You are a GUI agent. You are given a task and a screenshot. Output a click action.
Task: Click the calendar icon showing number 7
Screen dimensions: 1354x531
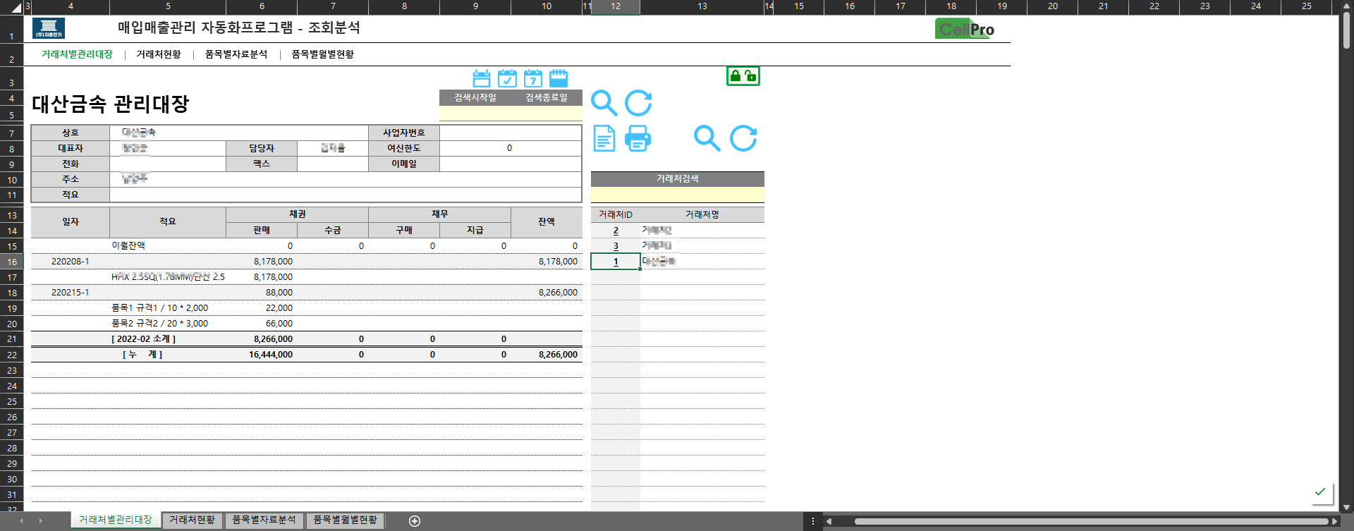533,78
